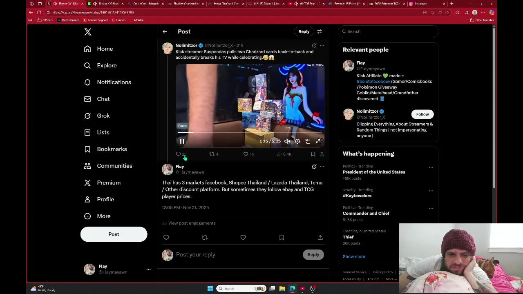
Task: Click browser refresh button
Action: [x=39, y=12]
